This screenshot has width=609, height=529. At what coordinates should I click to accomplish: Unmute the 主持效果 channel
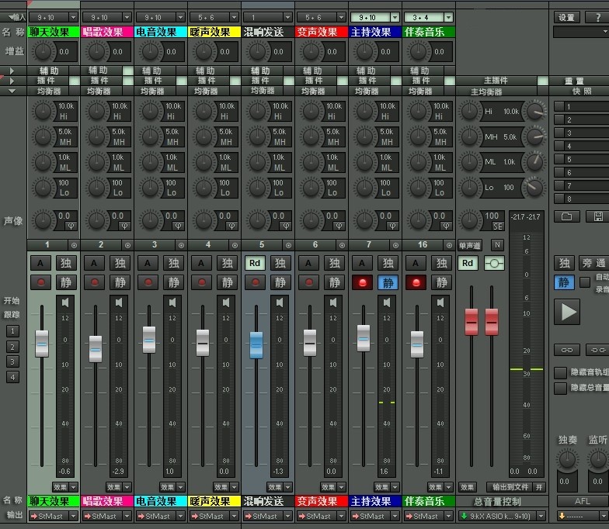click(x=388, y=282)
